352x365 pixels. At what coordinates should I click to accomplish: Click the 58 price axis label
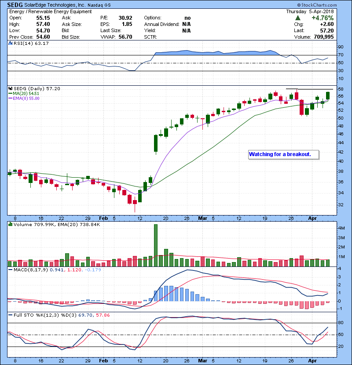pyautogui.click(x=341, y=89)
